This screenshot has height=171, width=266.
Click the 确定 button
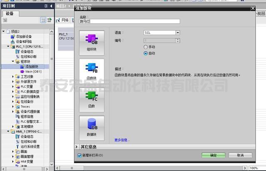[x=213, y=155]
